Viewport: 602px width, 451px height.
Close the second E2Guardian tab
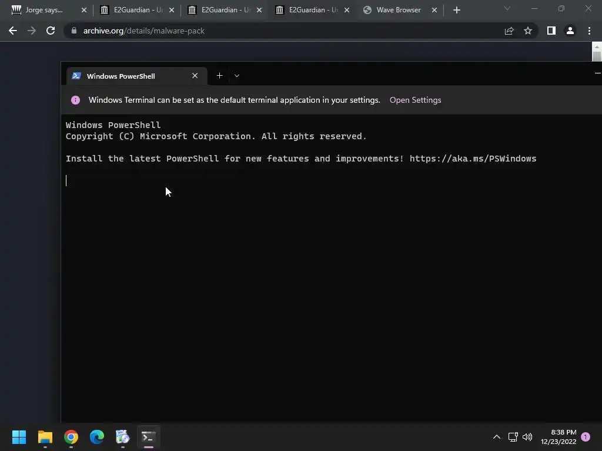(x=259, y=10)
